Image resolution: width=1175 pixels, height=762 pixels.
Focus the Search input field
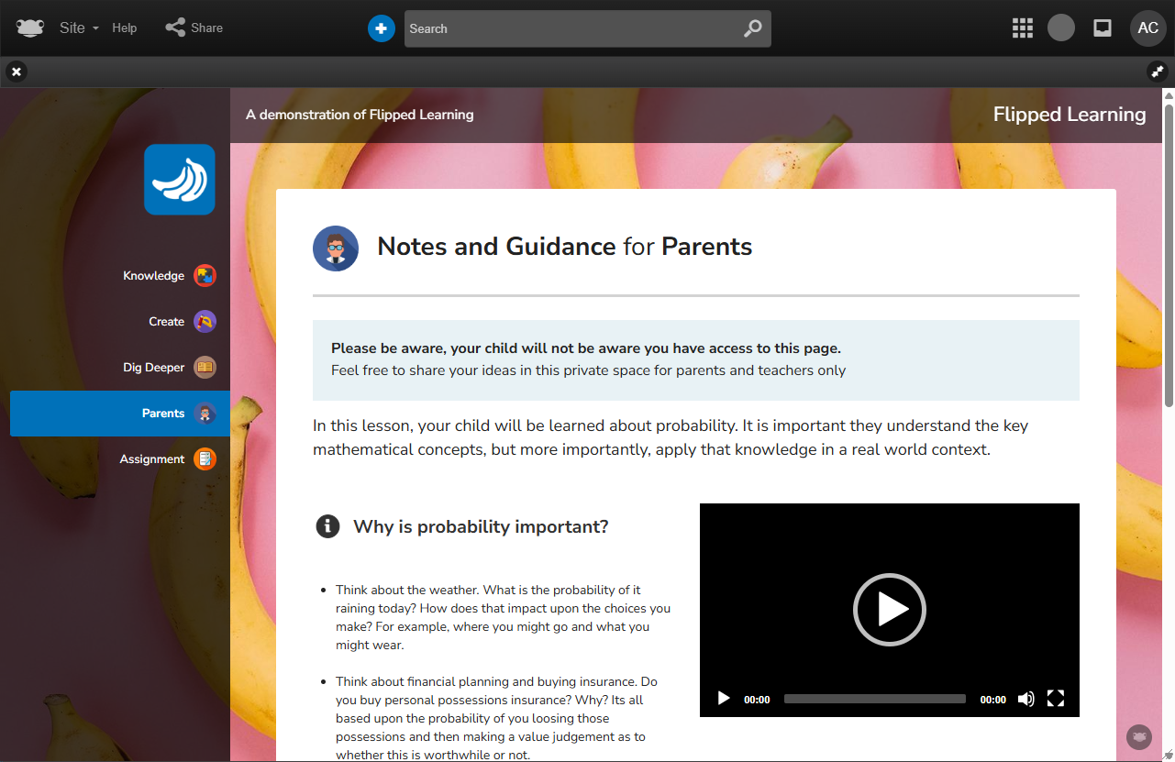click(569, 28)
